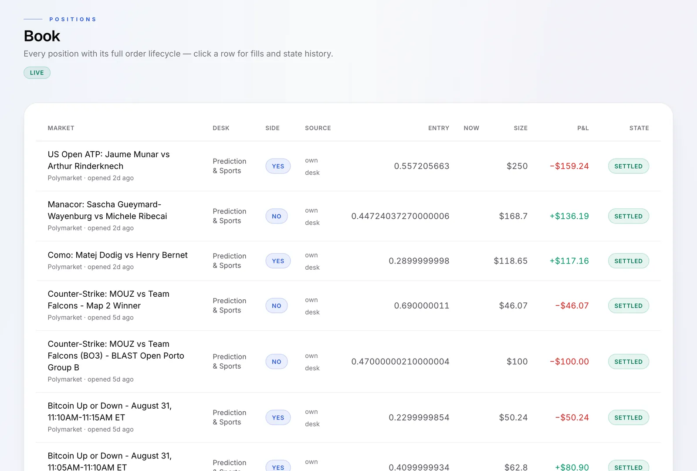Open the BLAST Open Porto Group B market row
The width and height of the screenshot is (697, 471).
click(x=348, y=362)
